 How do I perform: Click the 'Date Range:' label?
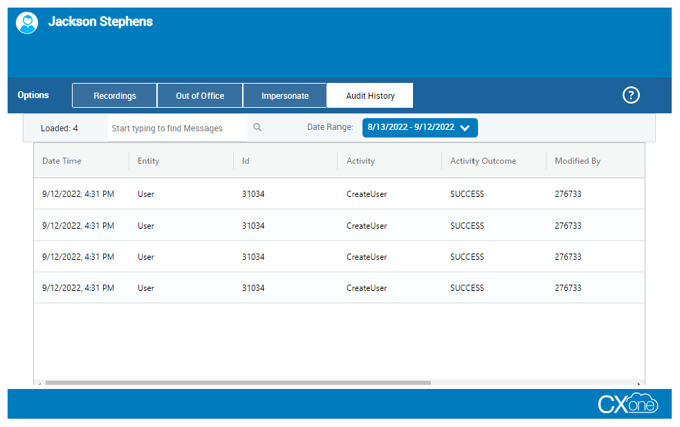330,127
